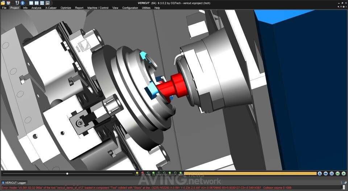348x191 pixels.
Task: Toggle the red COLL collision indicator light
Action: click(143, 174)
